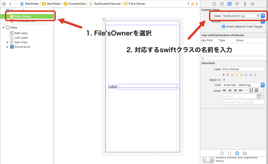
Task: Expand the Constraints row
Action: tap(7, 47)
